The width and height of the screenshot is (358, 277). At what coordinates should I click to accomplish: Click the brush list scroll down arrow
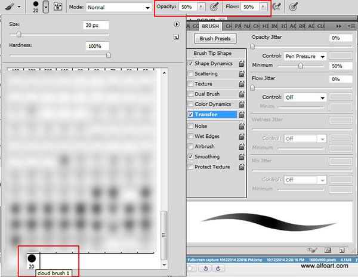[x=164, y=265]
